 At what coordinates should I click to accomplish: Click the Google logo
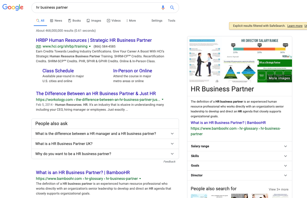point(13,7)
